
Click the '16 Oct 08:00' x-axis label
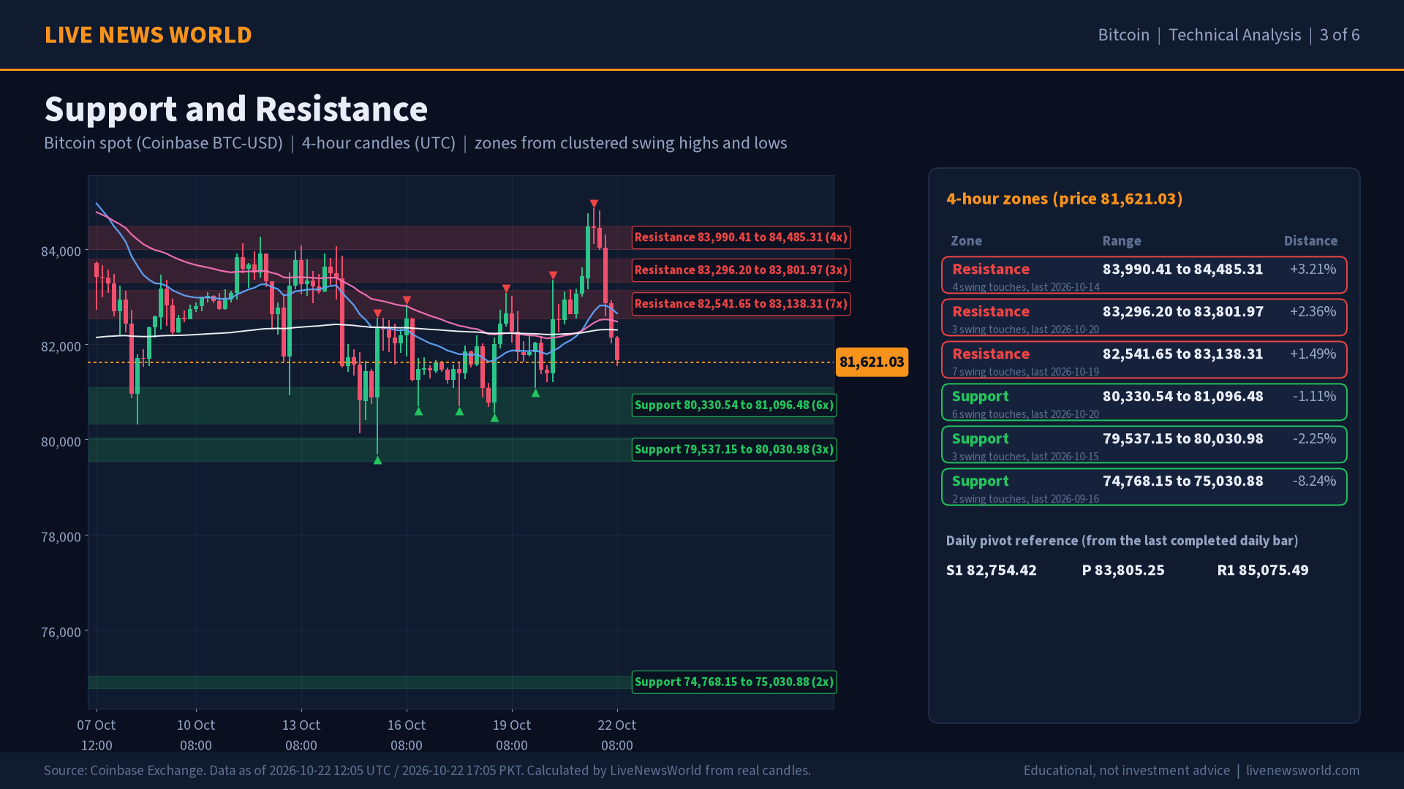(x=407, y=735)
